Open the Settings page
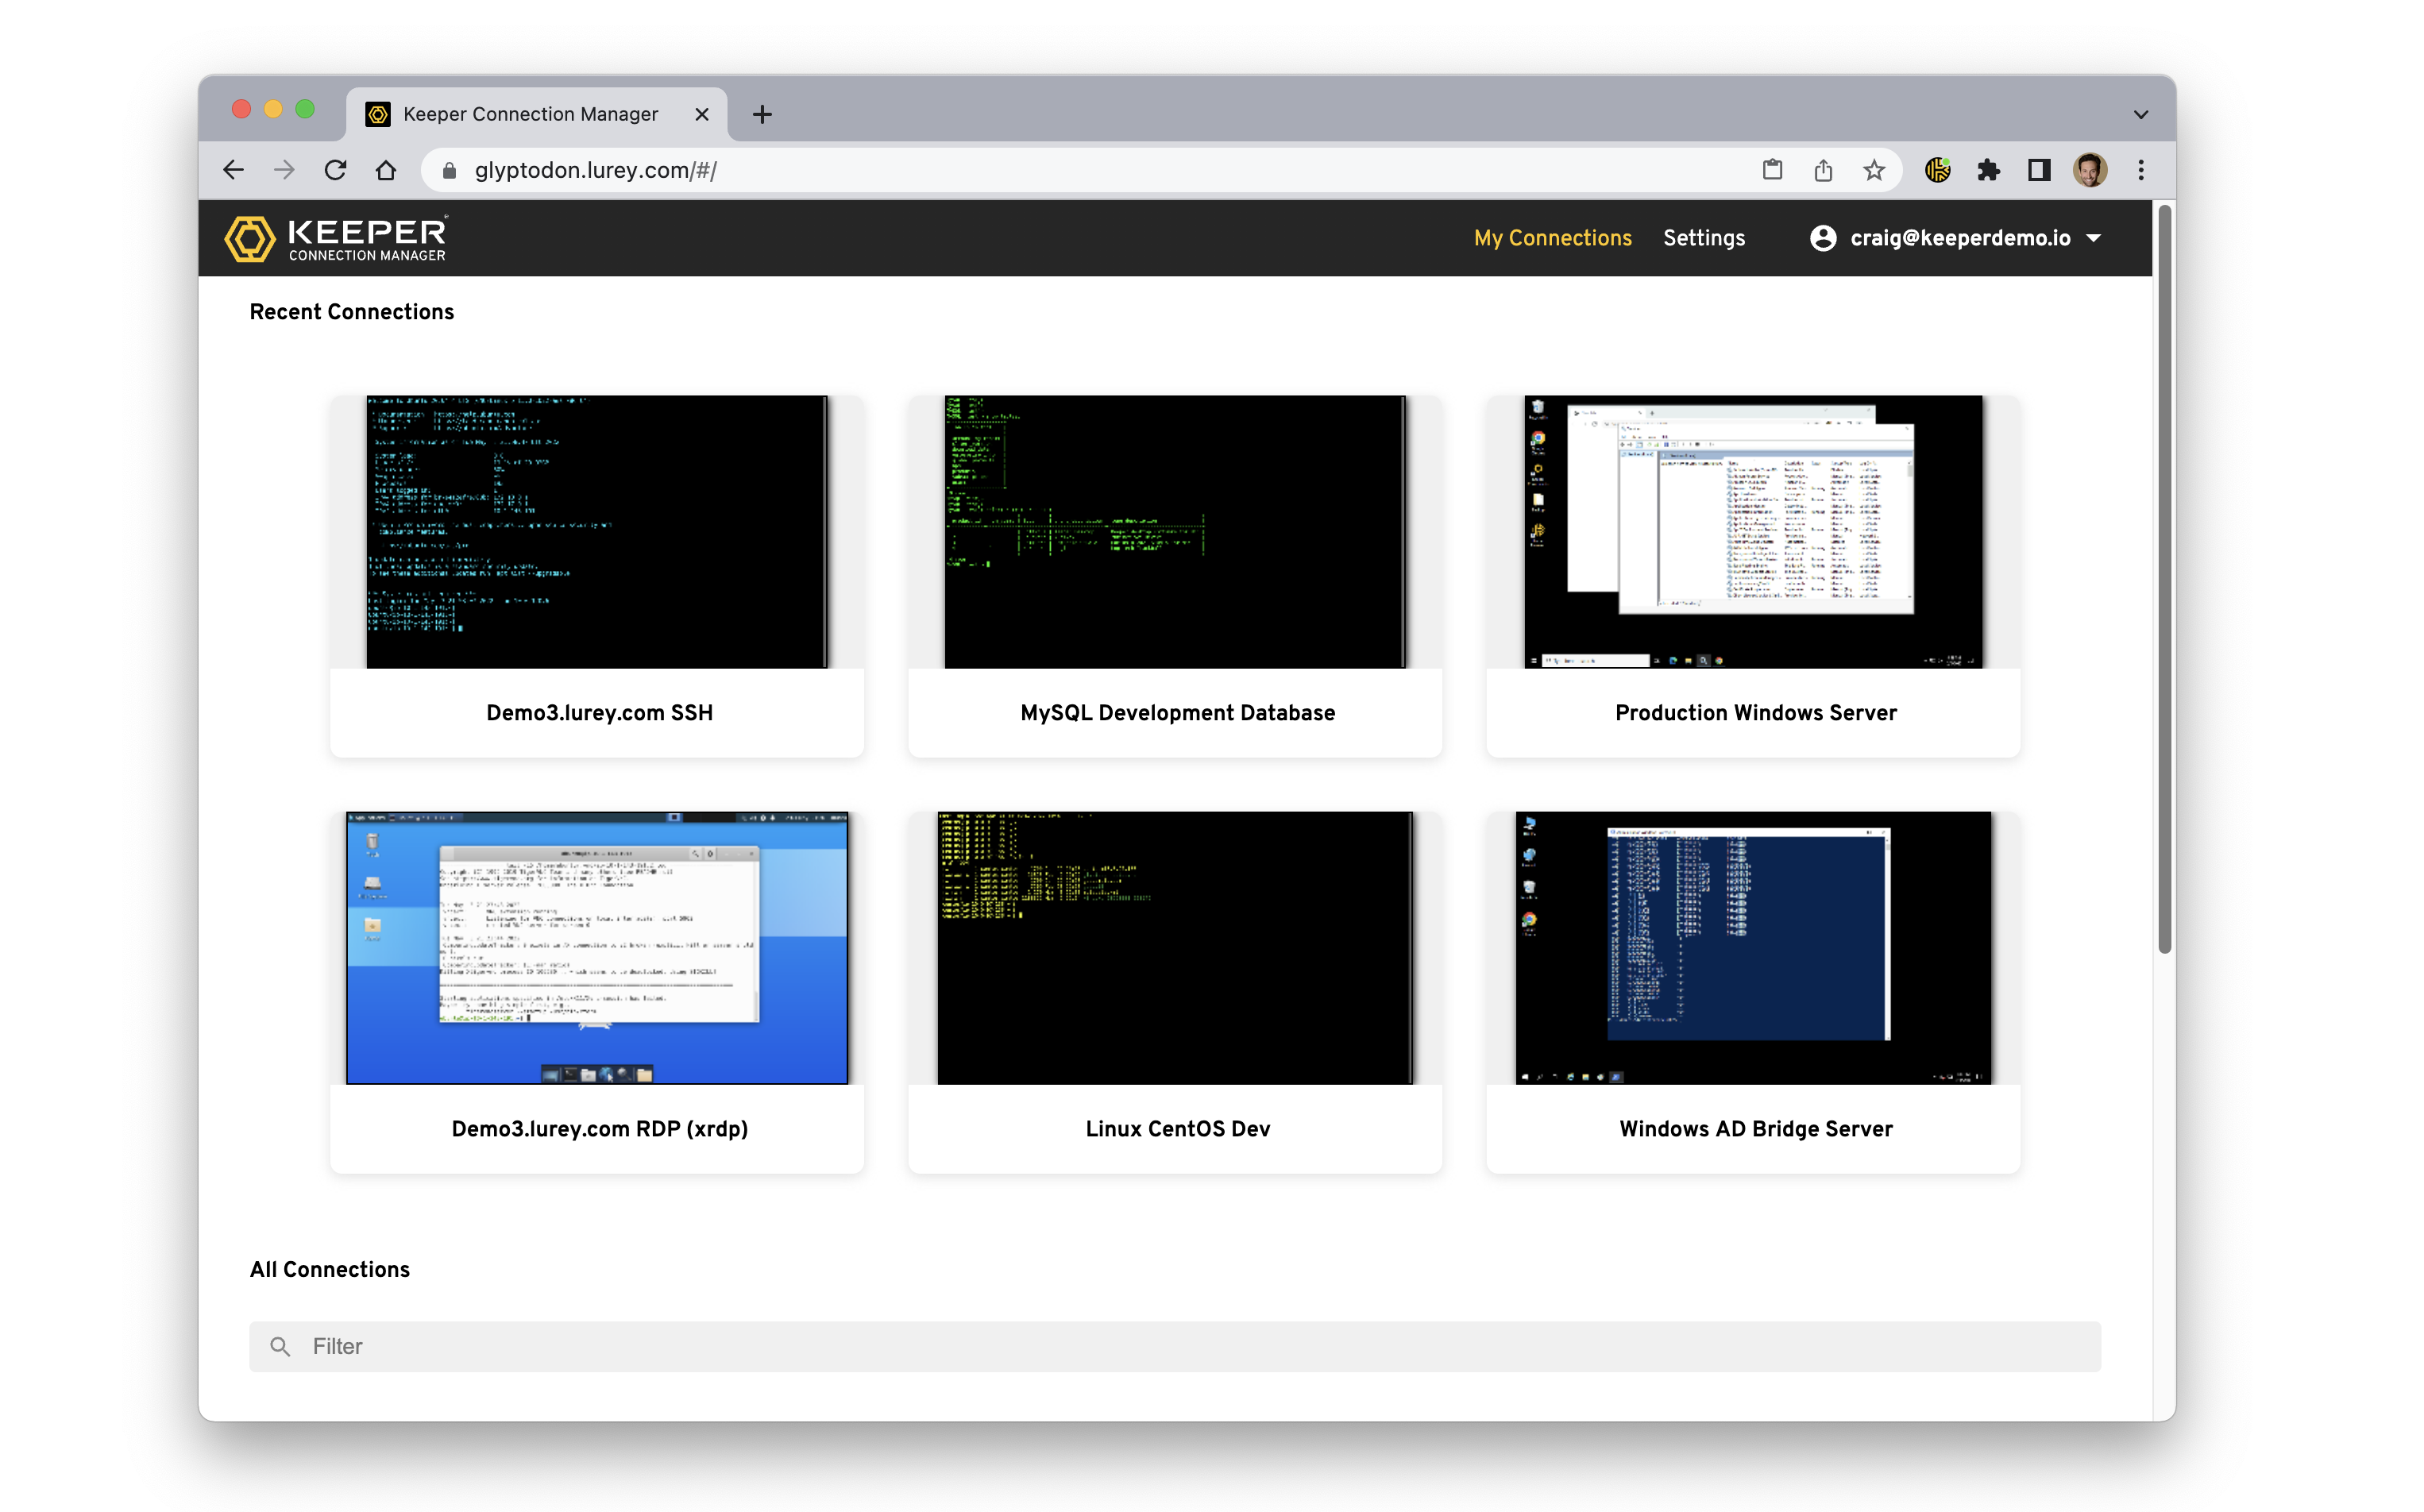Viewport: 2424px width, 1512px height. click(1704, 238)
